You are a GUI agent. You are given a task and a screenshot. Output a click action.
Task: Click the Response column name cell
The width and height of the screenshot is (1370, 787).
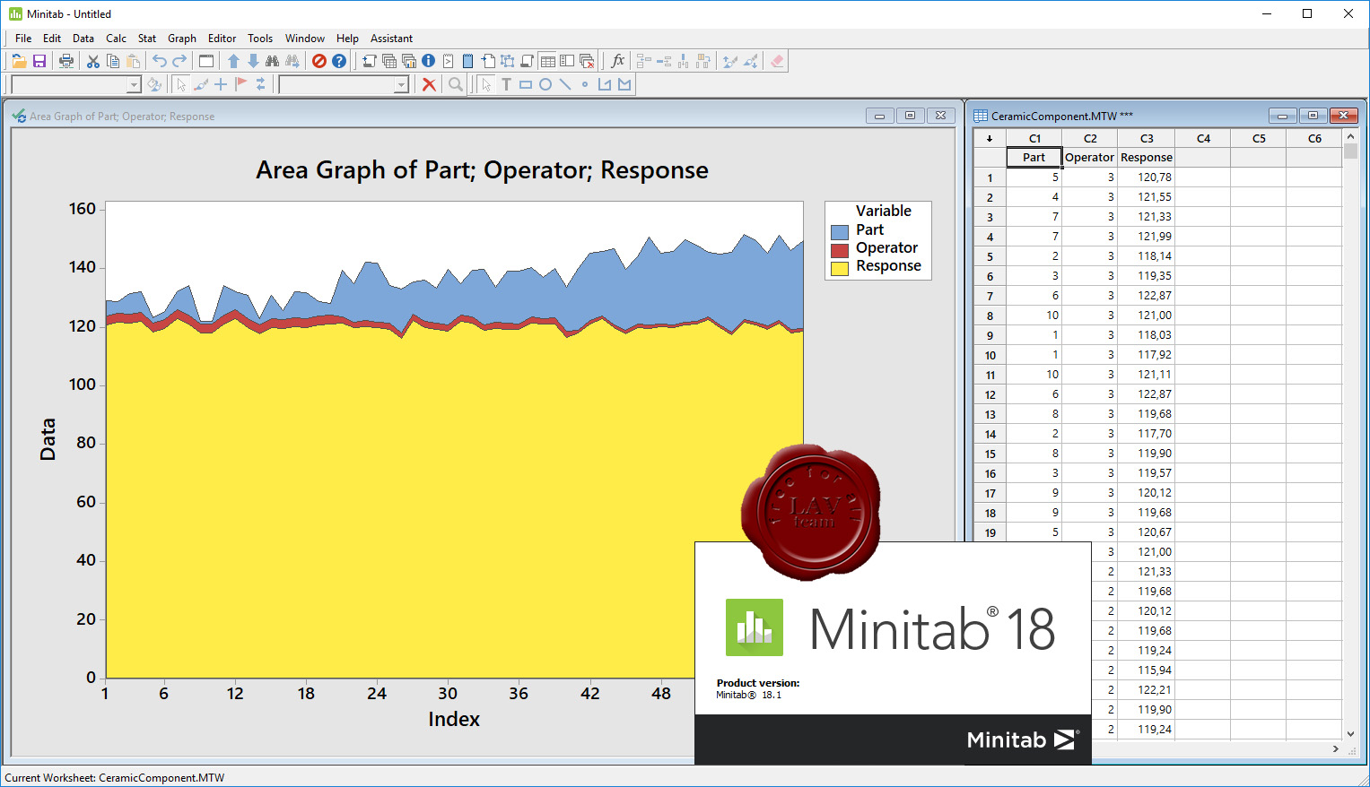coord(1147,157)
